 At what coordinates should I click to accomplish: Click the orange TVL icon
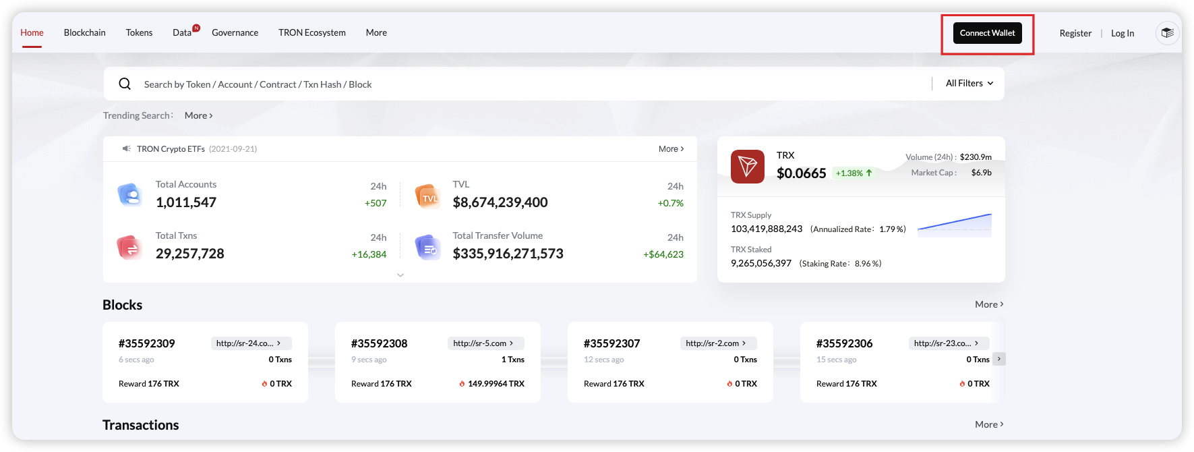click(x=427, y=196)
